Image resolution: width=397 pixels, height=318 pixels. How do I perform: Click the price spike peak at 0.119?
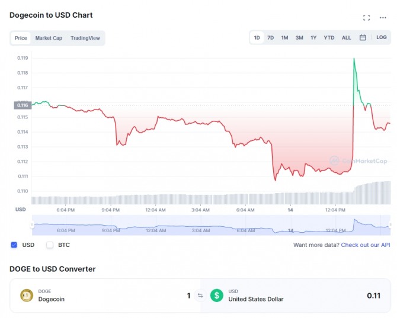click(354, 59)
